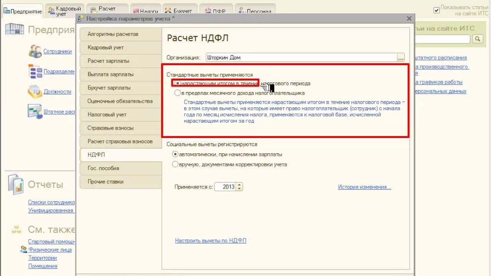The image size is (491, 276).
Task: Open the Сотрудники link
Action: [x=58, y=51]
